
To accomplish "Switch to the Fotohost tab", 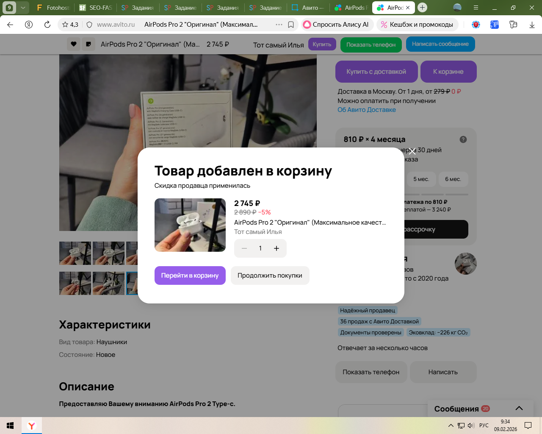I will (x=53, y=8).
